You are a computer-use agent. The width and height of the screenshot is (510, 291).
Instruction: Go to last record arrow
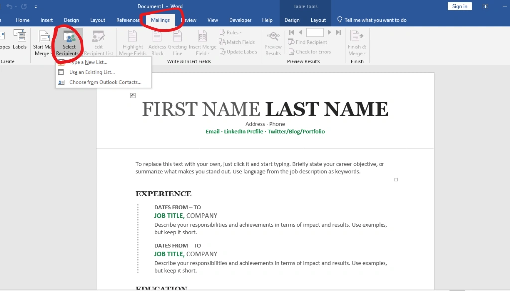339,32
